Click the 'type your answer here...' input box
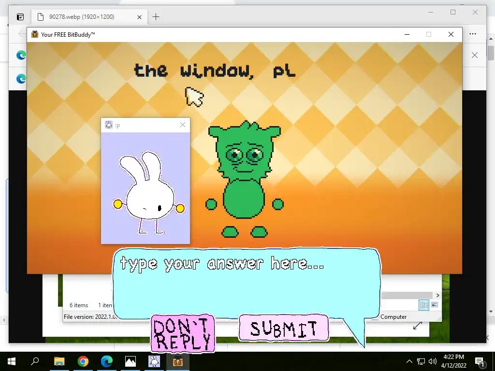 (x=247, y=283)
